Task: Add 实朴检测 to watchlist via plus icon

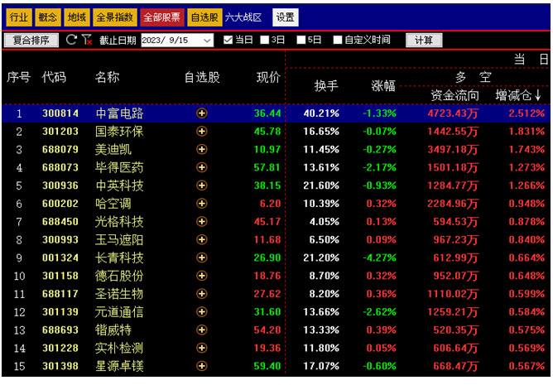Action: point(202,348)
